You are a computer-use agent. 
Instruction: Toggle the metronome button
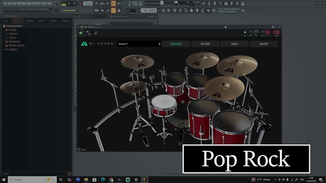click(96, 3)
